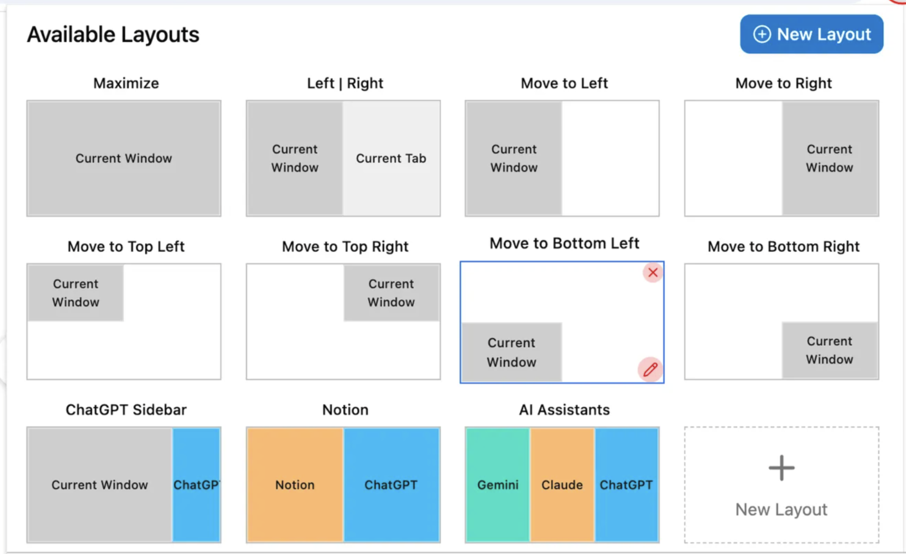906x554 pixels.
Task: Choose the Left | Right layout's Current Tab pane
Action: tap(391, 158)
